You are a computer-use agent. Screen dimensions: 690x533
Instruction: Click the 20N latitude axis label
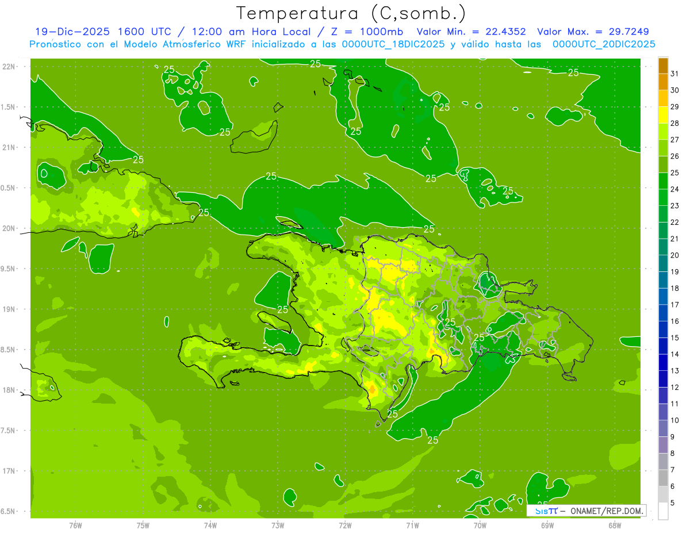9,228
